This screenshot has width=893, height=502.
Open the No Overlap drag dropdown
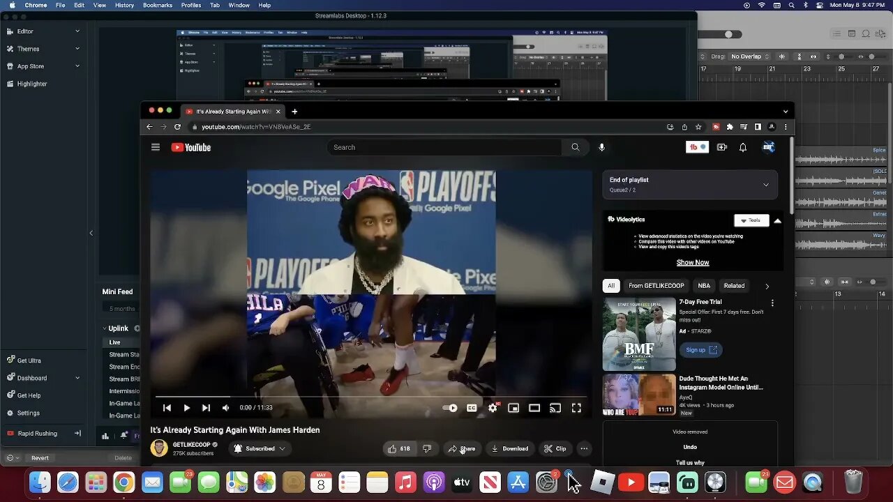pos(749,56)
